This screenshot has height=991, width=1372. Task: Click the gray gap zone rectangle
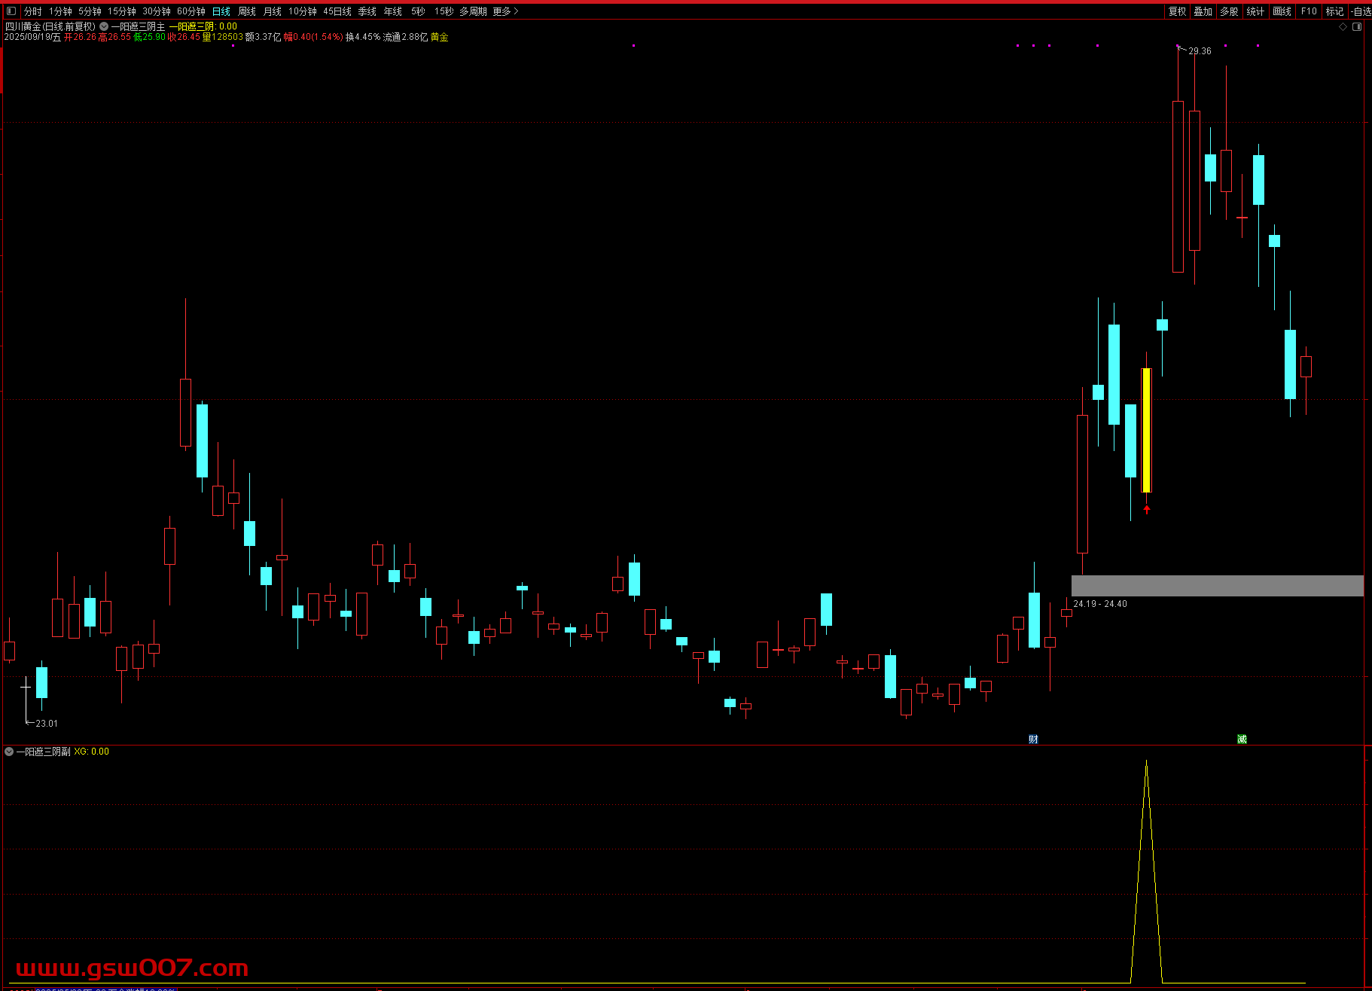click(x=1218, y=586)
